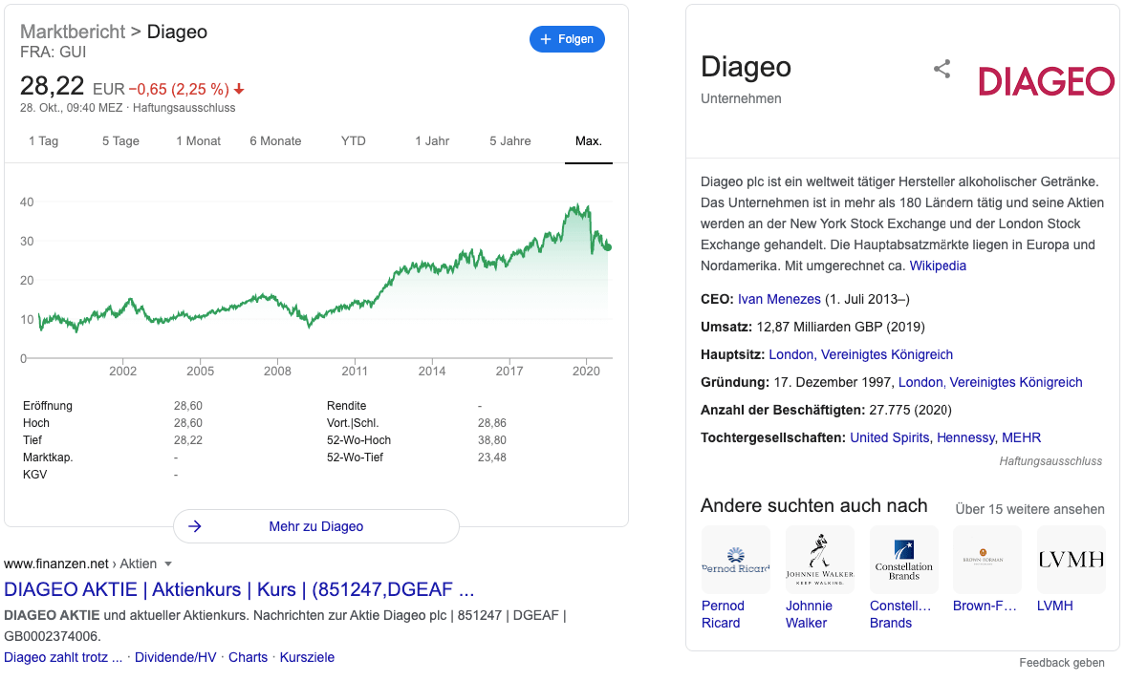Open the Johnnie Walker logo thumbnail
Image resolution: width=1126 pixels, height=681 pixels.
pyautogui.click(x=819, y=560)
